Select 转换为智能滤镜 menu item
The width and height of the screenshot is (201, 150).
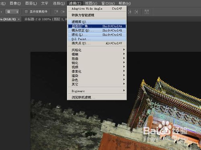97,15
